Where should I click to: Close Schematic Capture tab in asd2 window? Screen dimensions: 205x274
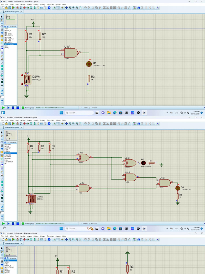pyautogui.click(x=21, y=12)
